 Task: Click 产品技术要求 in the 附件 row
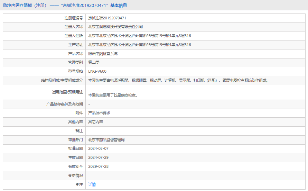(99, 113)
